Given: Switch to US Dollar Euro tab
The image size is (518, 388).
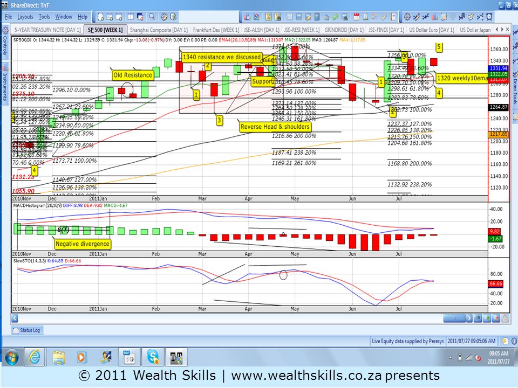Looking at the screenshot, I should (432, 30).
